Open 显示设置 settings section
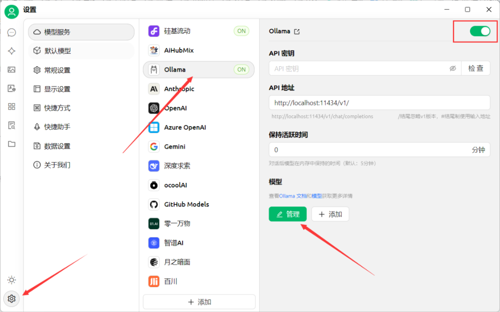 [x=81, y=89]
